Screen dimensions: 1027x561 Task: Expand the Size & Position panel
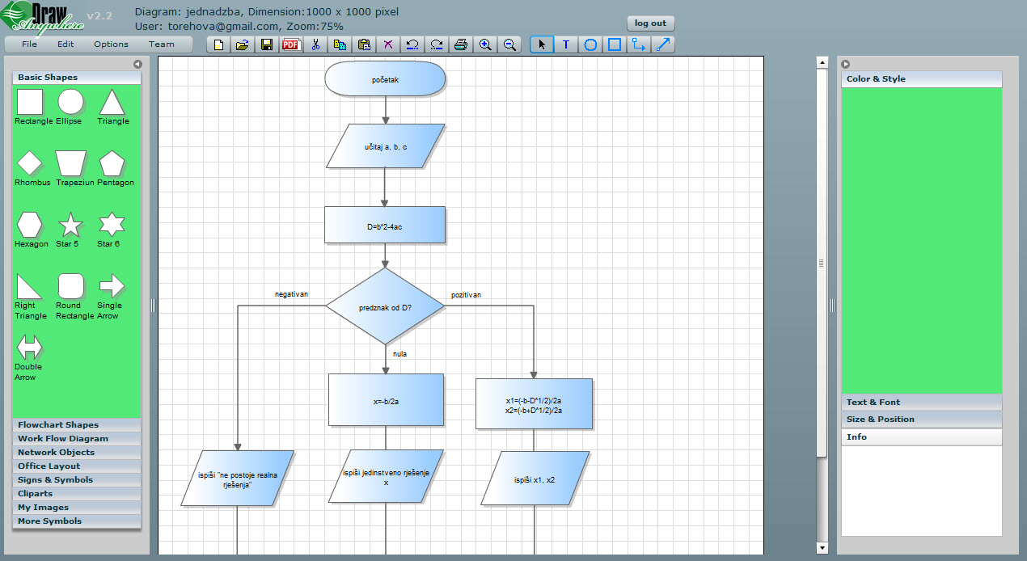(x=922, y=419)
